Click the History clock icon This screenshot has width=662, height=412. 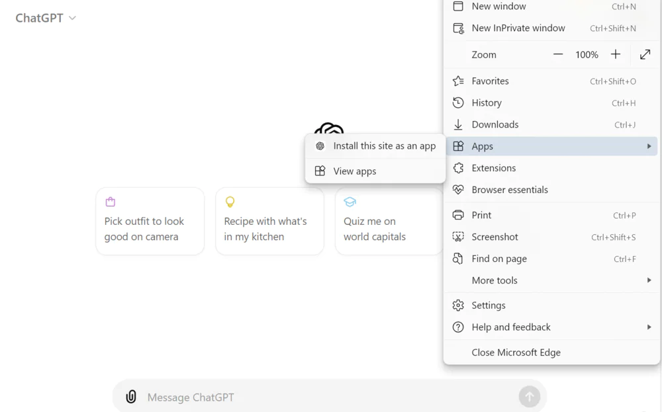coord(458,103)
